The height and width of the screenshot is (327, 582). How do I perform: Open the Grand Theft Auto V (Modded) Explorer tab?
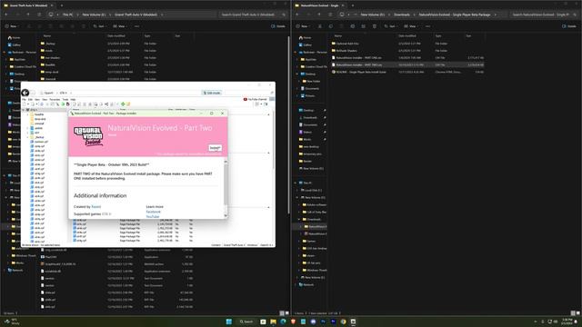point(28,5)
